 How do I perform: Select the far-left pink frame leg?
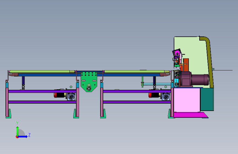(7, 102)
